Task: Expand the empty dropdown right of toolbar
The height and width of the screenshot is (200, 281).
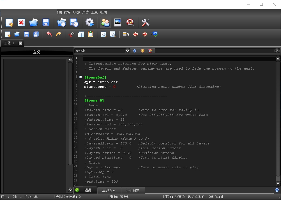Action: 277,51
